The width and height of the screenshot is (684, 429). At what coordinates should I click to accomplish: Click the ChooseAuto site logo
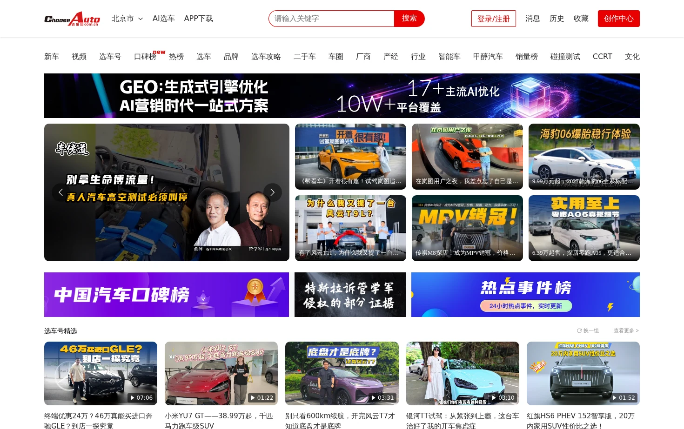72,19
